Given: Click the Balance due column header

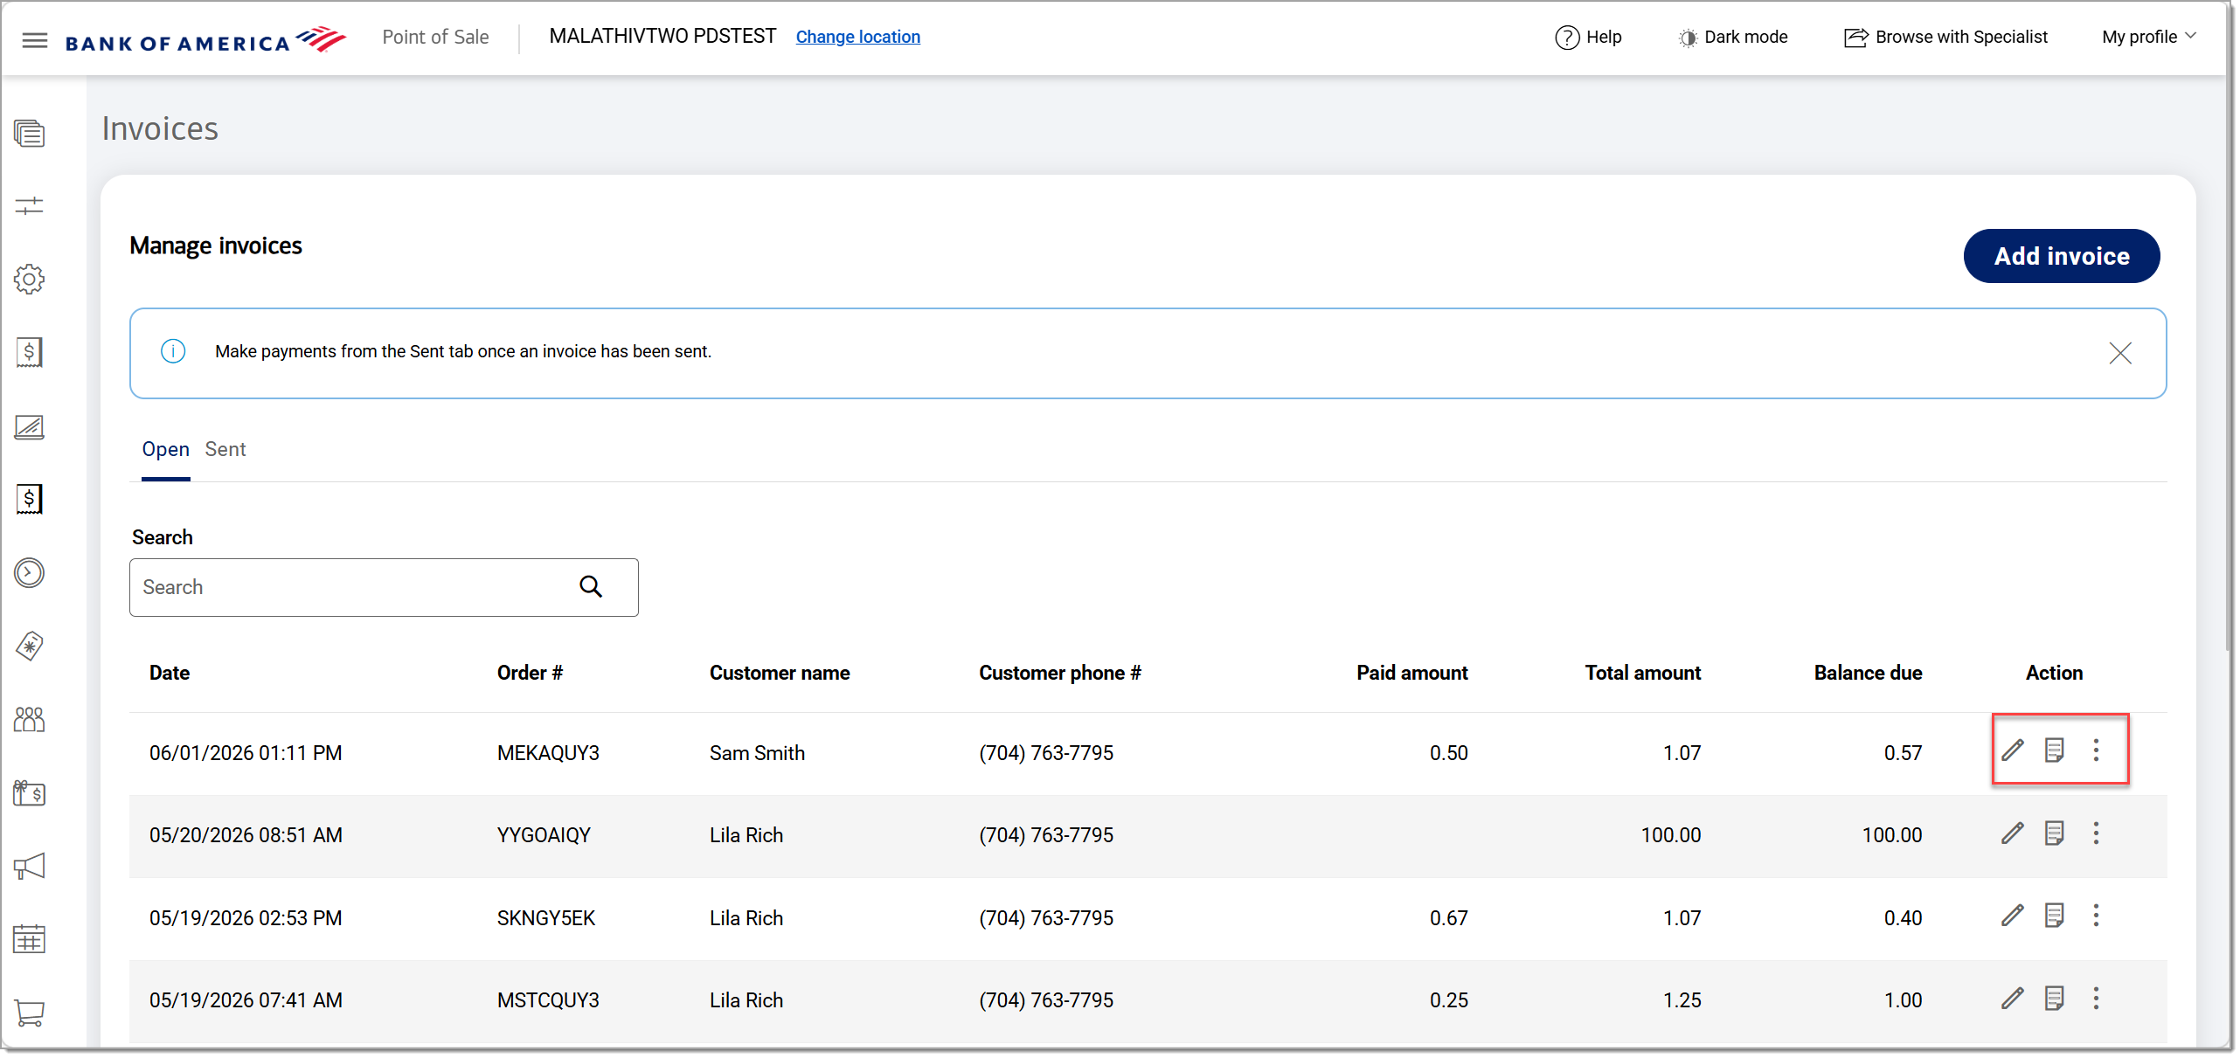Looking at the screenshot, I should pyautogui.click(x=1868, y=673).
